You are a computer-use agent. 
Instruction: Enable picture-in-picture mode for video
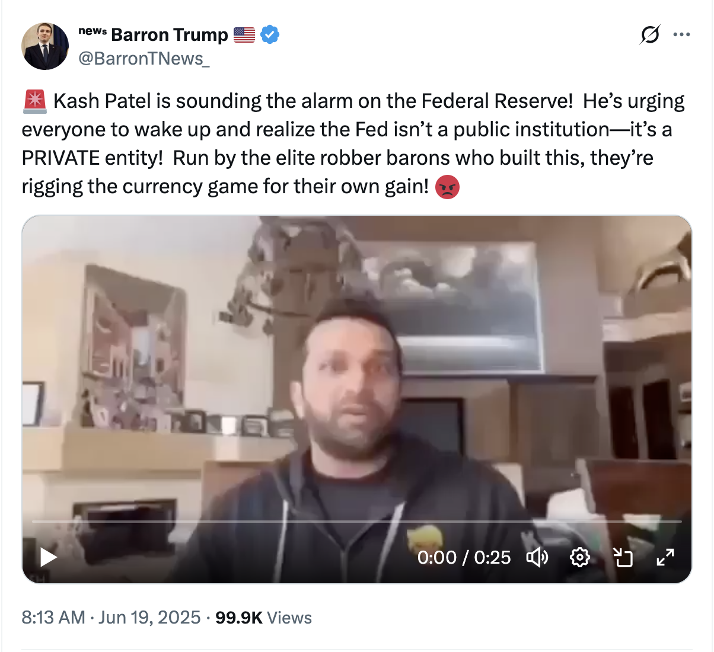click(623, 557)
